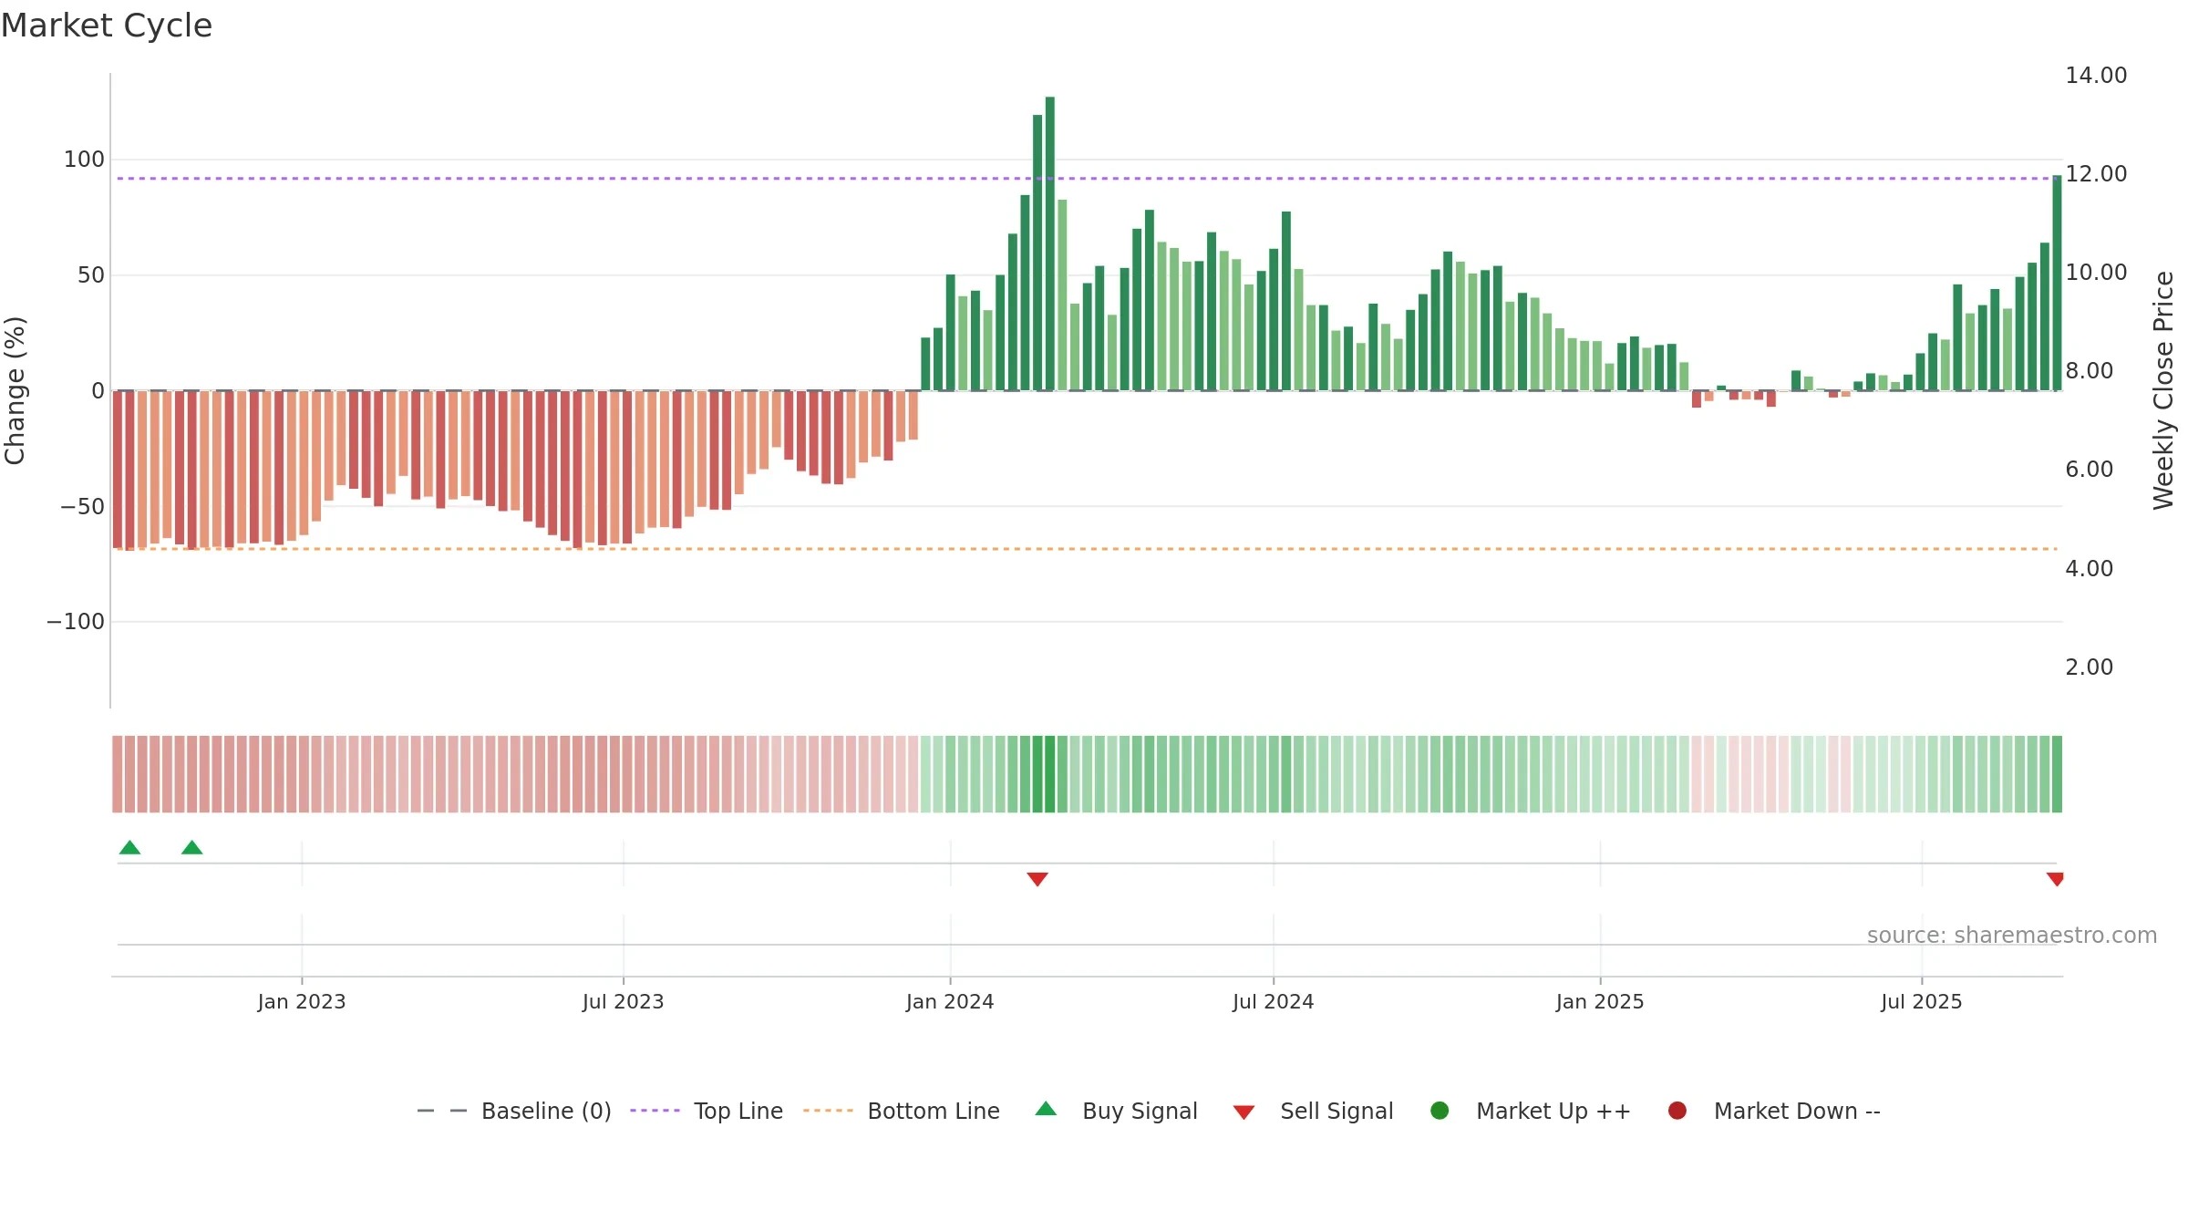Image resolution: width=2188 pixels, height=1231 pixels.
Task: Click the red Sell Signal triangle icon in legend
Action: coord(1244,1112)
